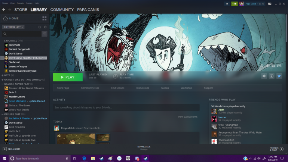The height and width of the screenshot is (162, 288).
Task: Select Town of Salem [unitytest]
Action: click(x=22, y=71)
